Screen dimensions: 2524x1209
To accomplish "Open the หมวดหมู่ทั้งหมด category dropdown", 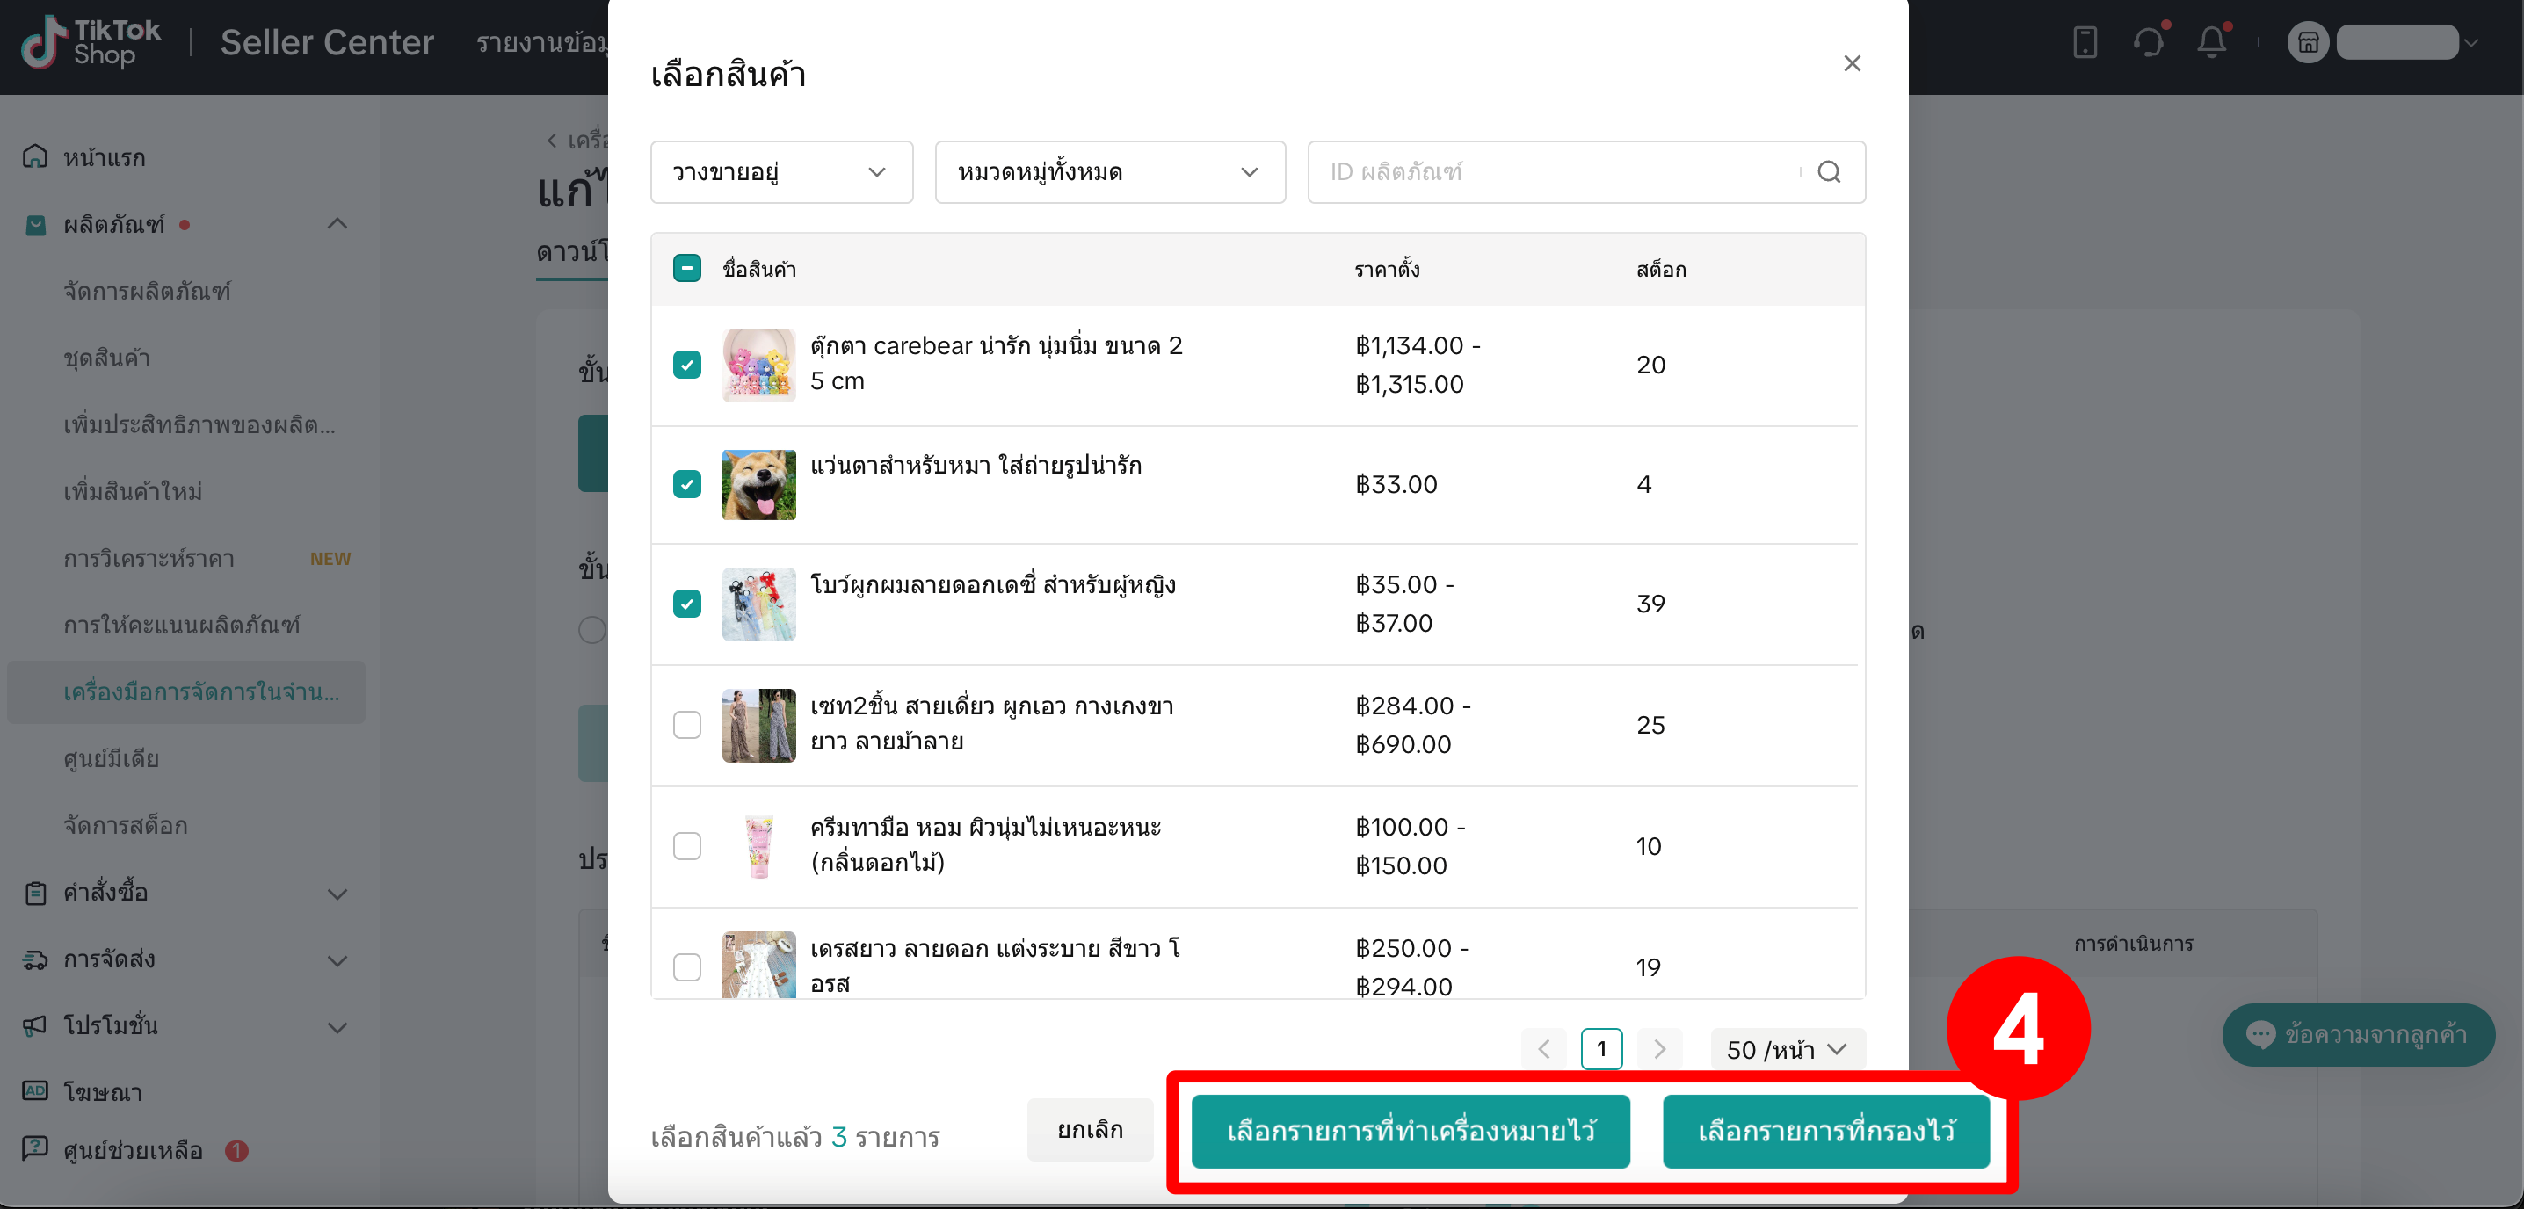I will pos(1109,172).
